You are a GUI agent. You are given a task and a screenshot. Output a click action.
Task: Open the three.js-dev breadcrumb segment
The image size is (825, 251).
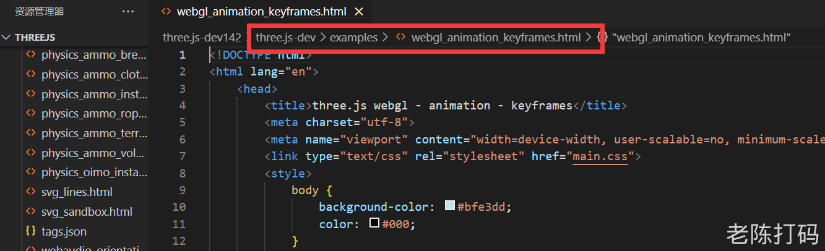pos(285,38)
